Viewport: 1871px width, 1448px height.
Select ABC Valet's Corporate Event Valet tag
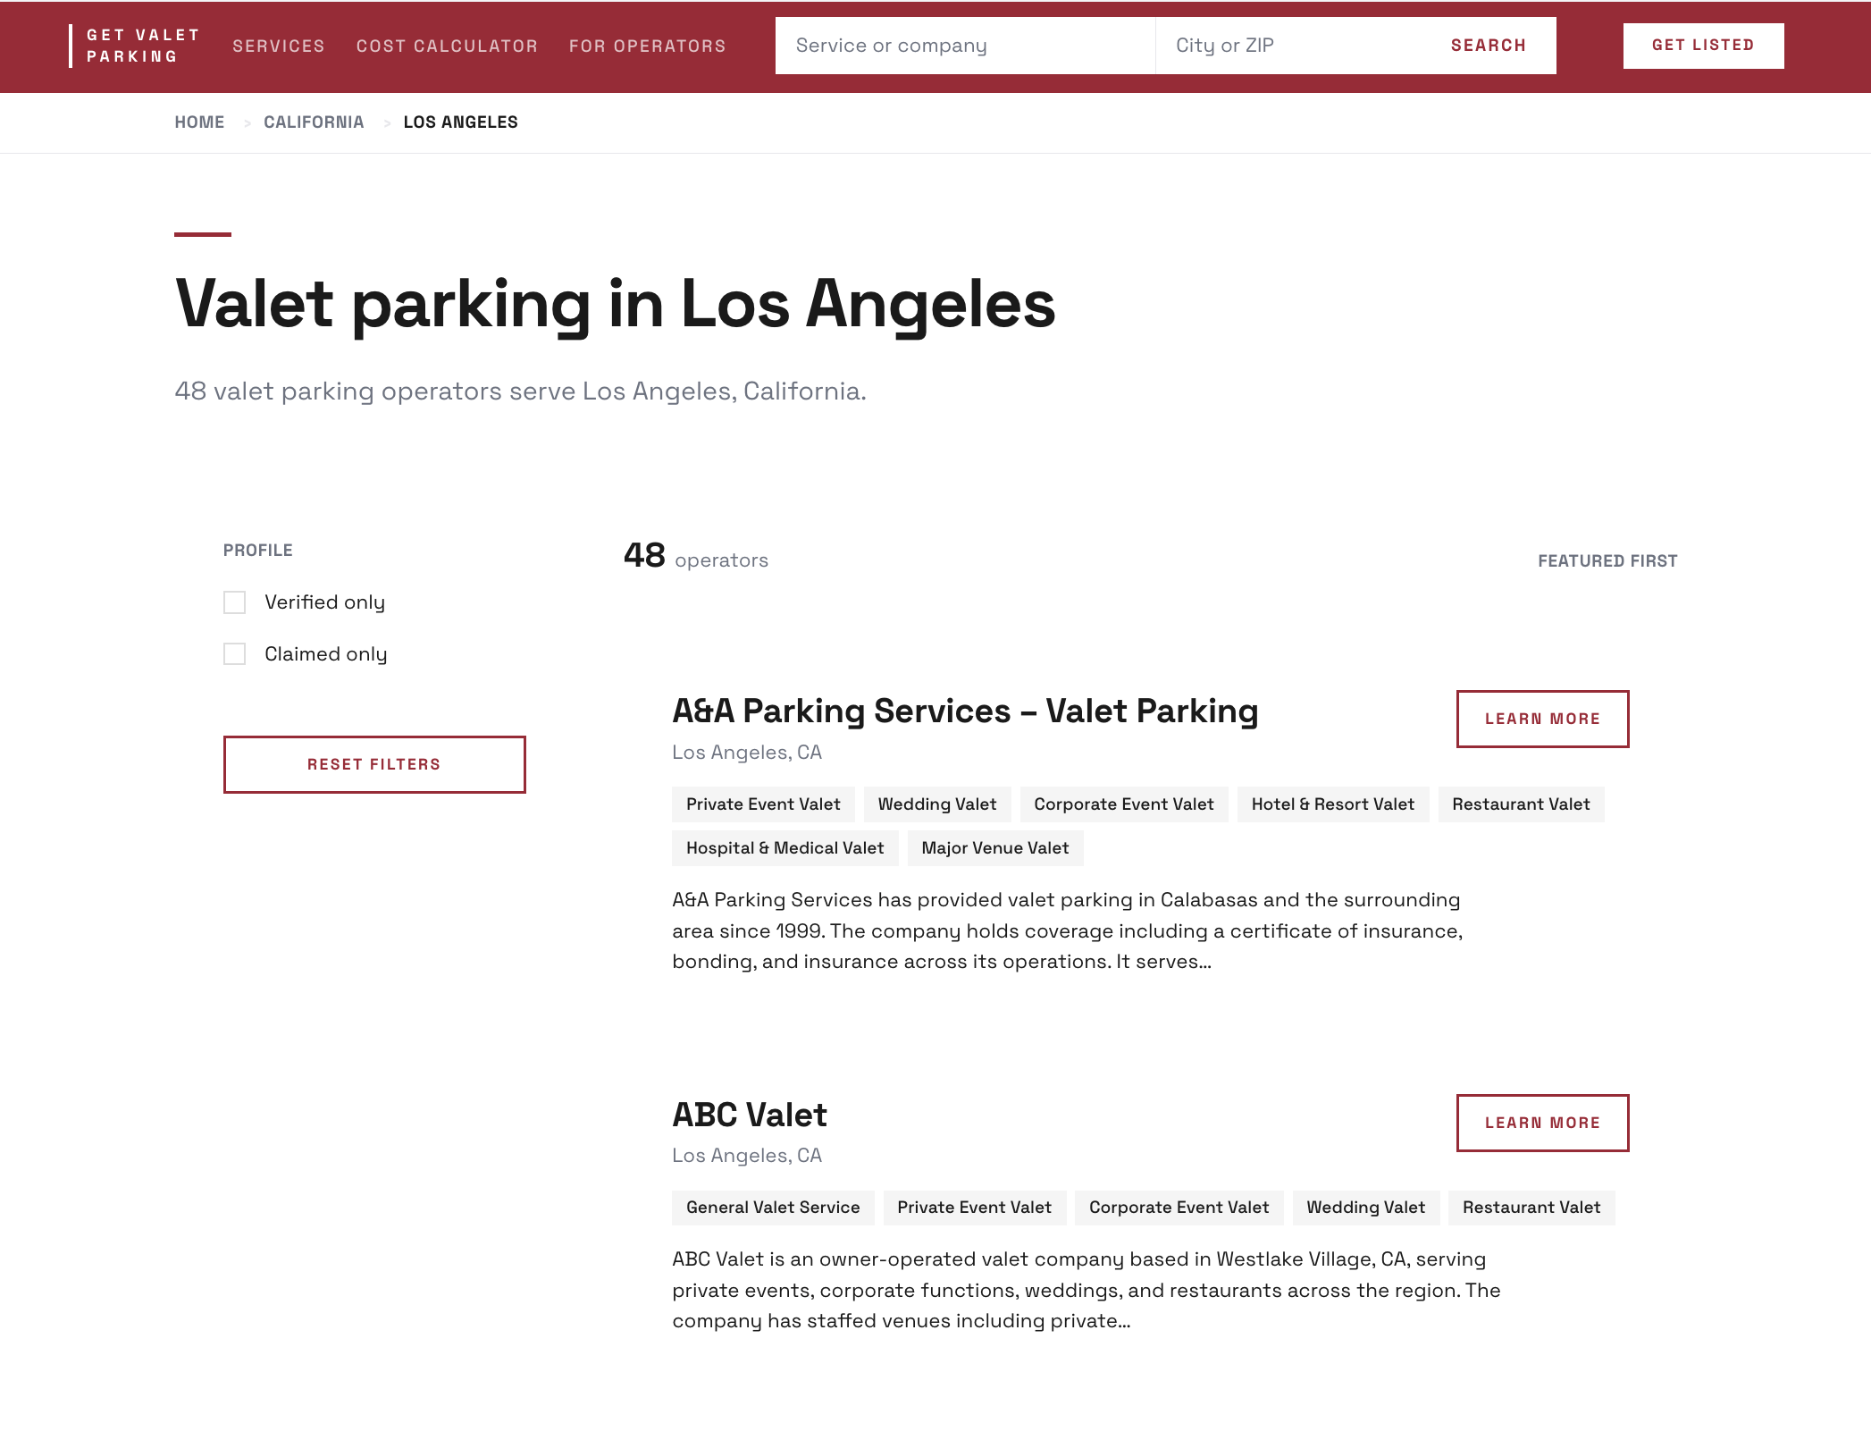coord(1179,1208)
